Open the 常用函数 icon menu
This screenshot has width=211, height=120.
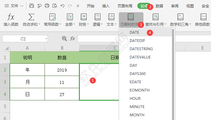[x=53, y=17]
